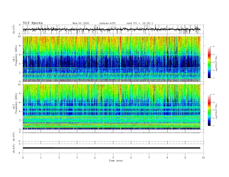Click the time axis tick label '0'
Viewport: 229px width, 177px height.
(23, 158)
